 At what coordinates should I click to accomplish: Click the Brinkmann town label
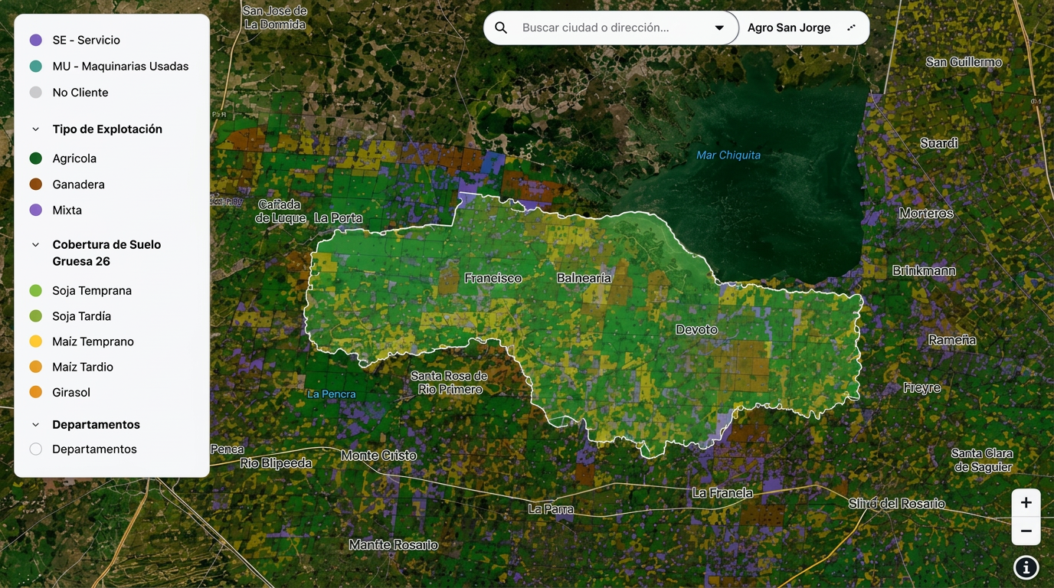924,271
